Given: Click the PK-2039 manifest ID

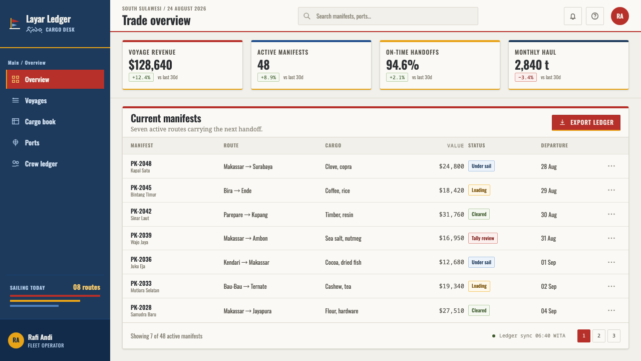Looking at the screenshot, I should tap(141, 235).
